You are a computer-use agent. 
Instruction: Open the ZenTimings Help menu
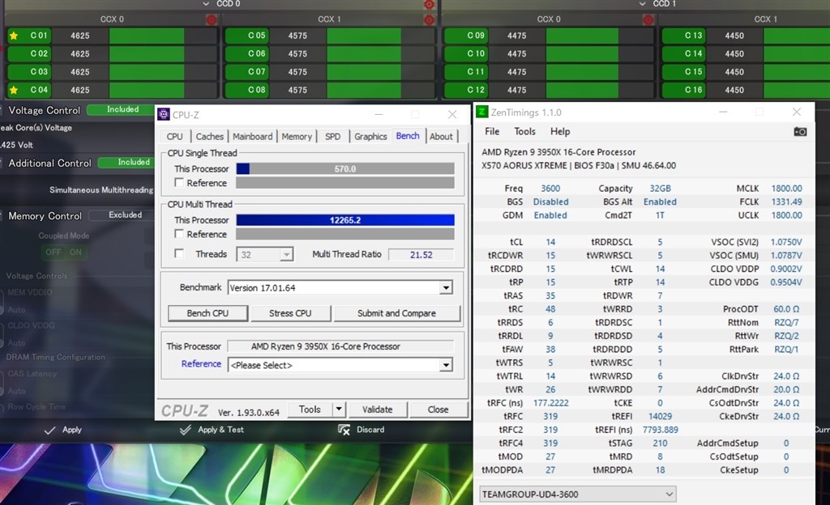click(560, 132)
